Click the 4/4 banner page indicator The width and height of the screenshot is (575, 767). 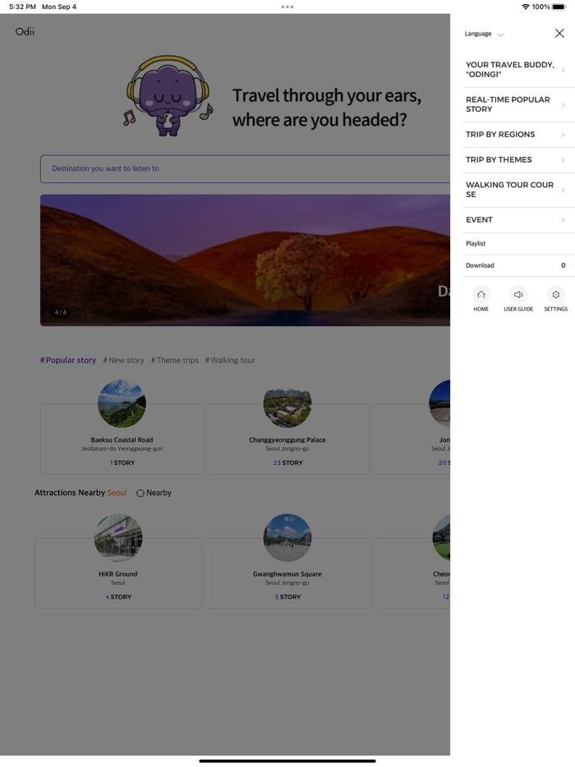click(x=61, y=312)
